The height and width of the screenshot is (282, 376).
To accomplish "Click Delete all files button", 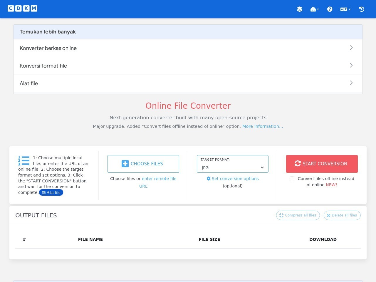I will (342, 215).
